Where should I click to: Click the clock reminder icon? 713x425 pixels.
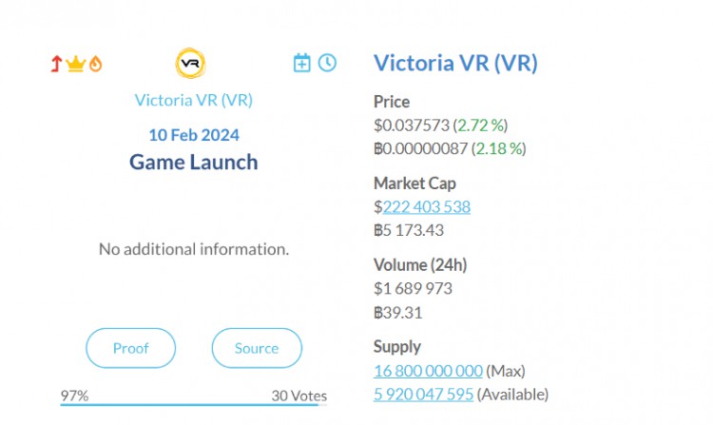[327, 63]
